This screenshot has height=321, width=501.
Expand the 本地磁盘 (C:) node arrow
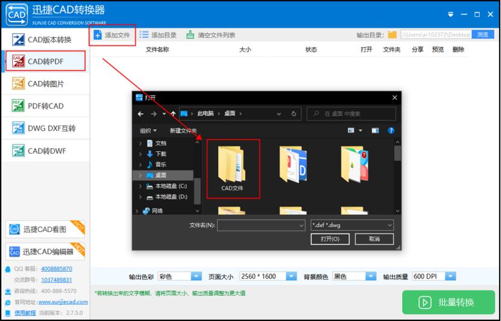coord(140,186)
